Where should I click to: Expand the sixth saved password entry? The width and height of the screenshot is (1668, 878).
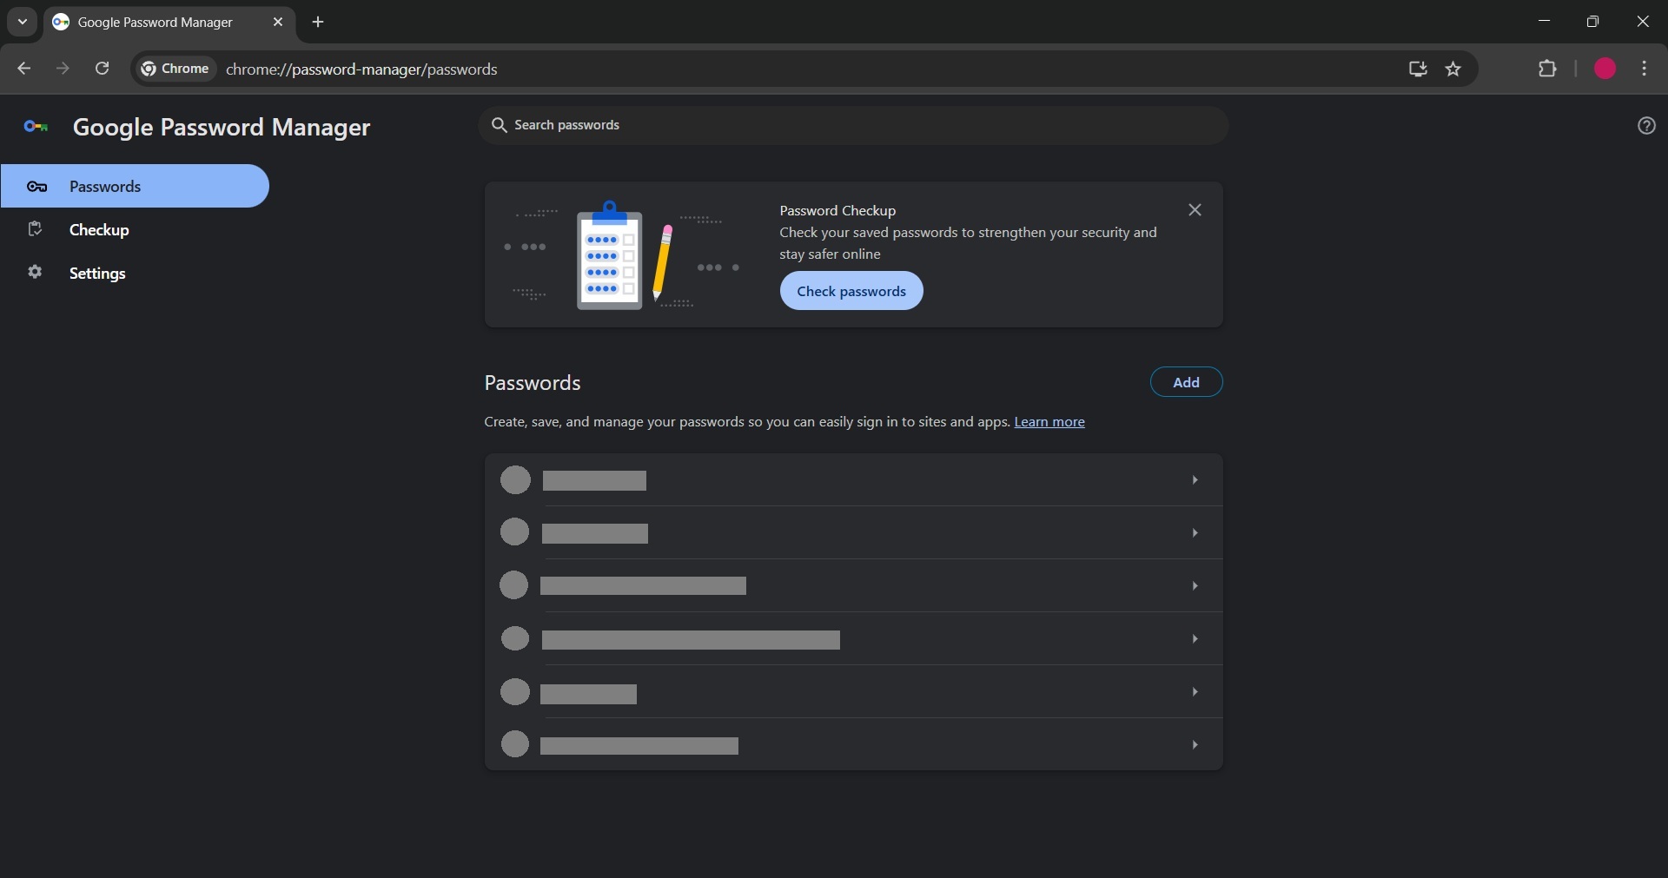tap(853, 744)
